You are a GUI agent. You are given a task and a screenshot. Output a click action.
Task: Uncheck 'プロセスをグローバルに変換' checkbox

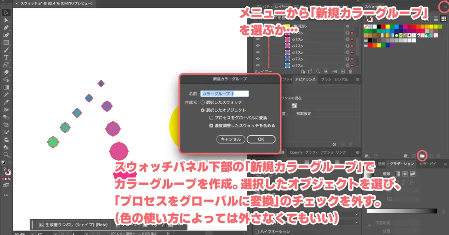coord(211,118)
